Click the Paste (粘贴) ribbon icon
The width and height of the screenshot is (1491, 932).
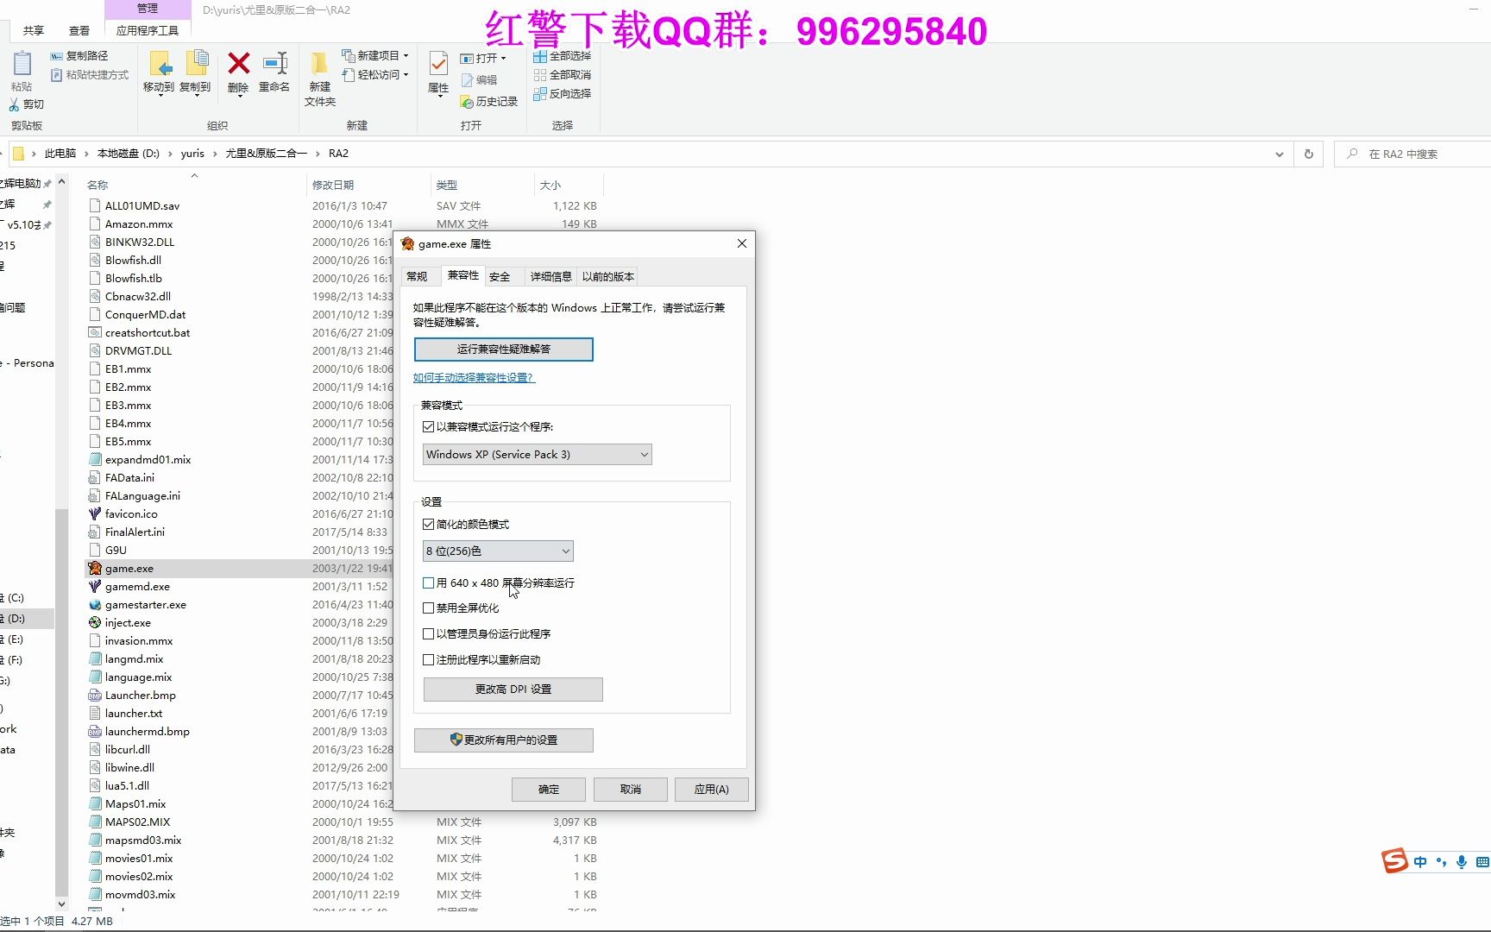pos(22,63)
